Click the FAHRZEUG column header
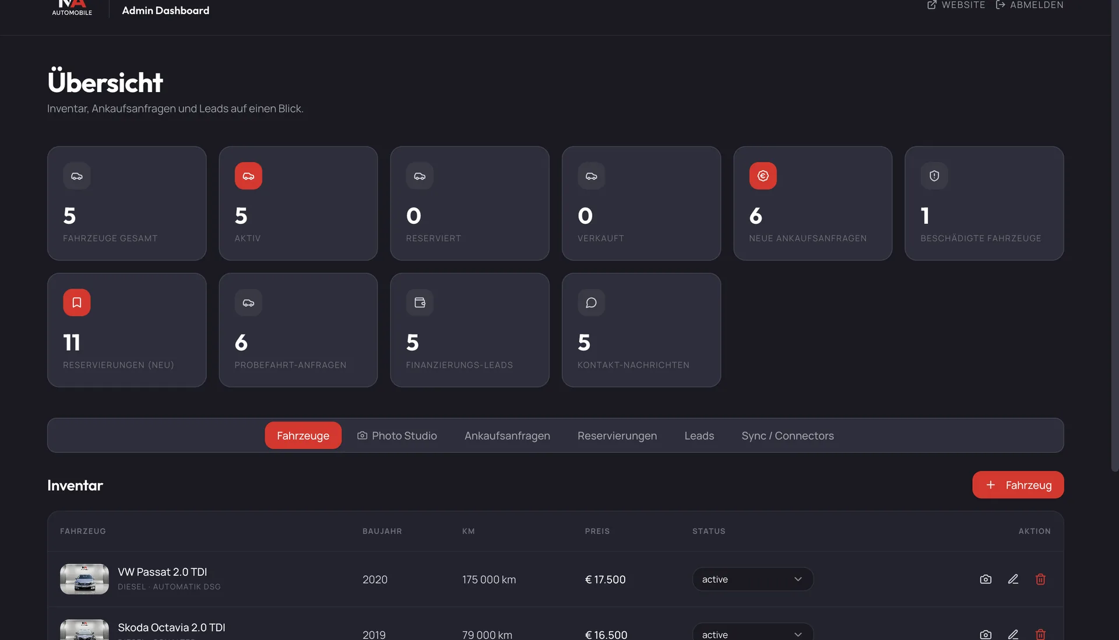The image size is (1119, 640). (83, 531)
